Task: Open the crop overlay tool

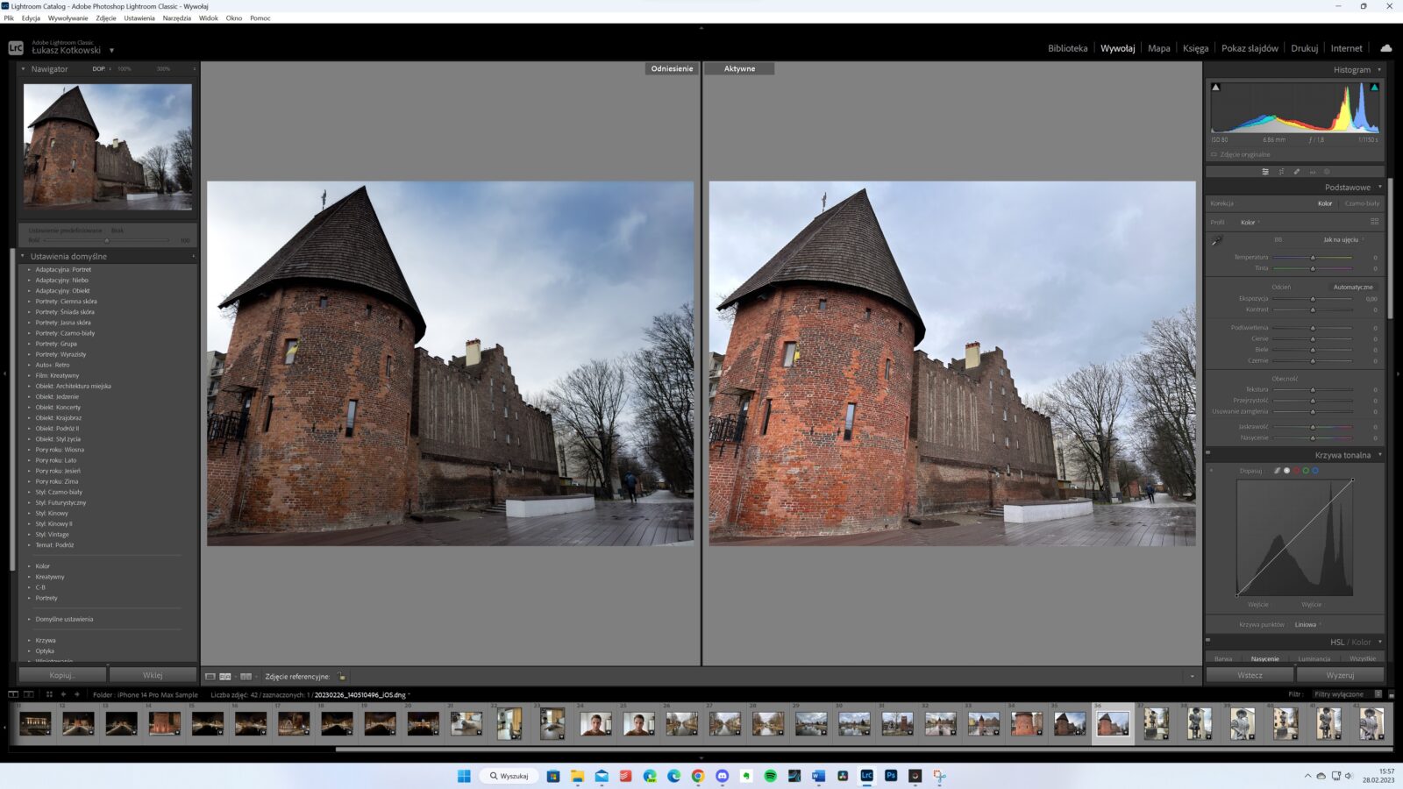Action: click(x=1281, y=172)
